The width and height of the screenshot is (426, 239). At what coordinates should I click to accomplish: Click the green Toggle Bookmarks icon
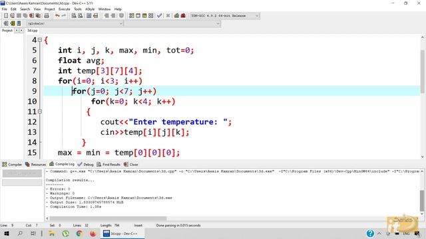coord(12,23)
